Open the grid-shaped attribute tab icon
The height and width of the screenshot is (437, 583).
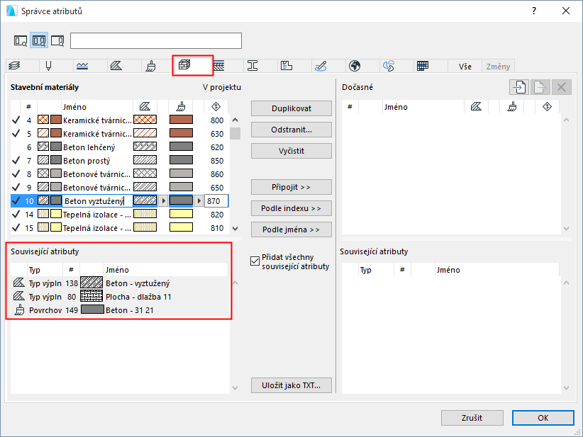point(423,66)
